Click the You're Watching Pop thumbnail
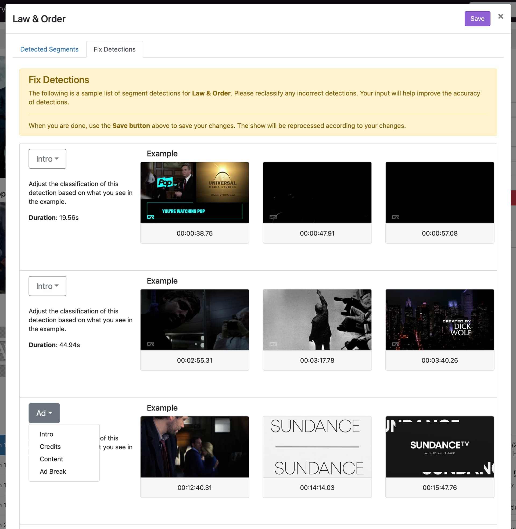This screenshot has width=516, height=529. (x=195, y=193)
